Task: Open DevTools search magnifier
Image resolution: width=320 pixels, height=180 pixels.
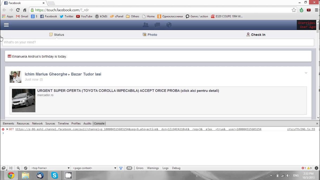Action: pos(18,168)
